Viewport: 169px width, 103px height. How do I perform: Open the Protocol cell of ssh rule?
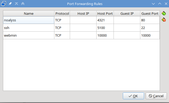(62, 28)
